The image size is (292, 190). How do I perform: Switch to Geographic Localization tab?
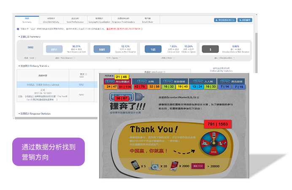coord(99,20)
